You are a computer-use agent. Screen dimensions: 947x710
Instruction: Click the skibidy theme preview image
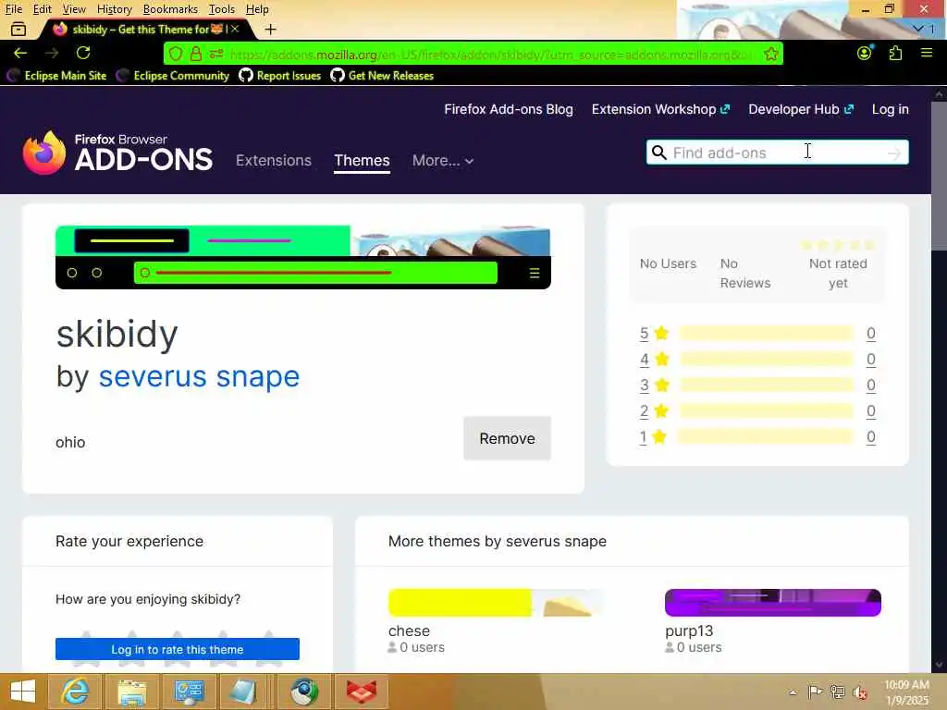303,257
